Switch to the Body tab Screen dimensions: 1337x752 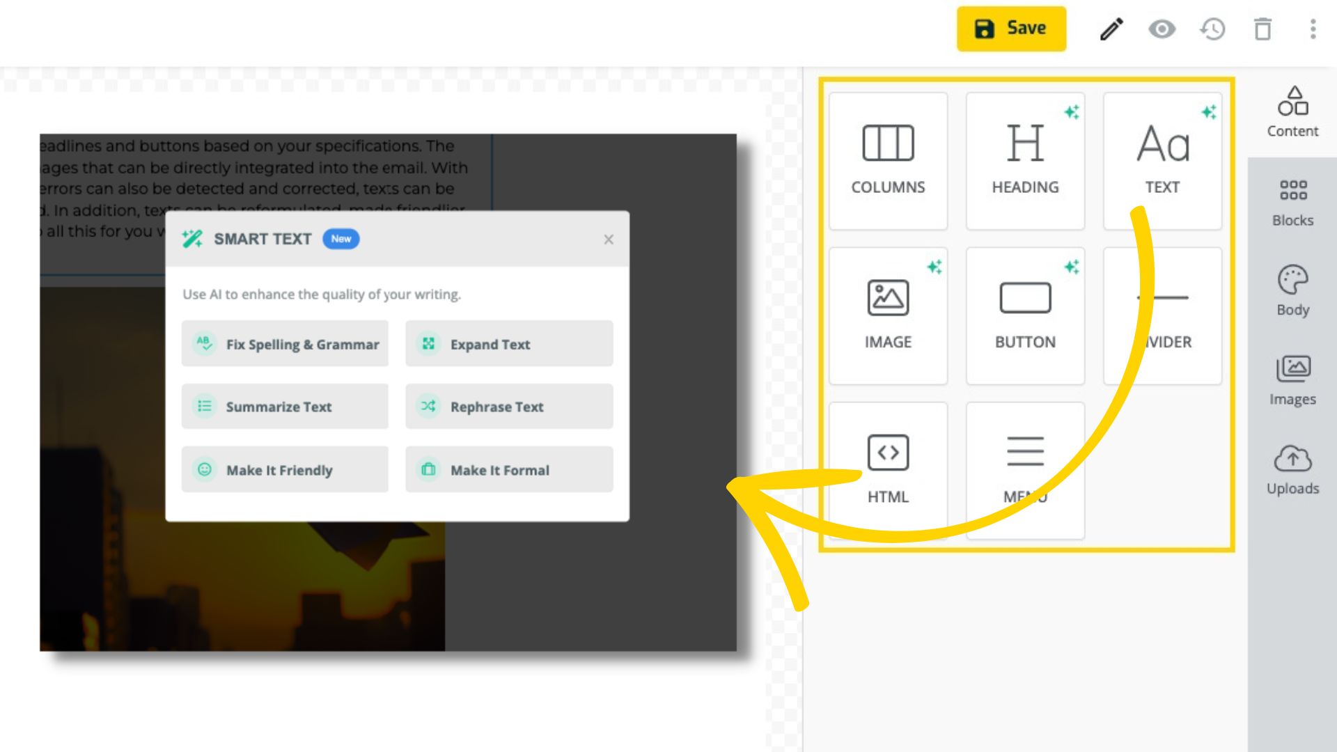[1292, 291]
